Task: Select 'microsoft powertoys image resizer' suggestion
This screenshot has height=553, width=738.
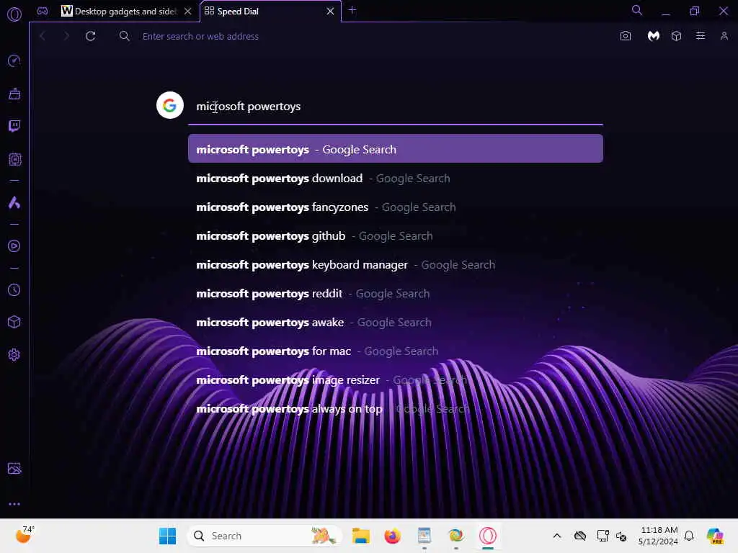Action: point(396,380)
